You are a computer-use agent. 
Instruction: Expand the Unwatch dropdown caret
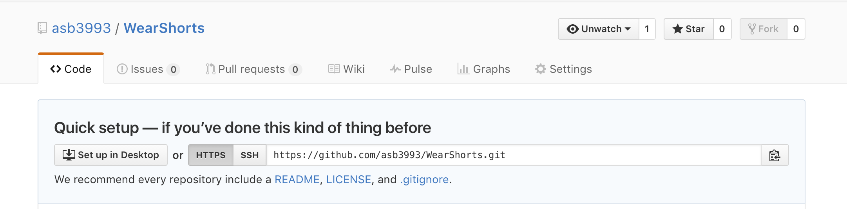pos(628,29)
